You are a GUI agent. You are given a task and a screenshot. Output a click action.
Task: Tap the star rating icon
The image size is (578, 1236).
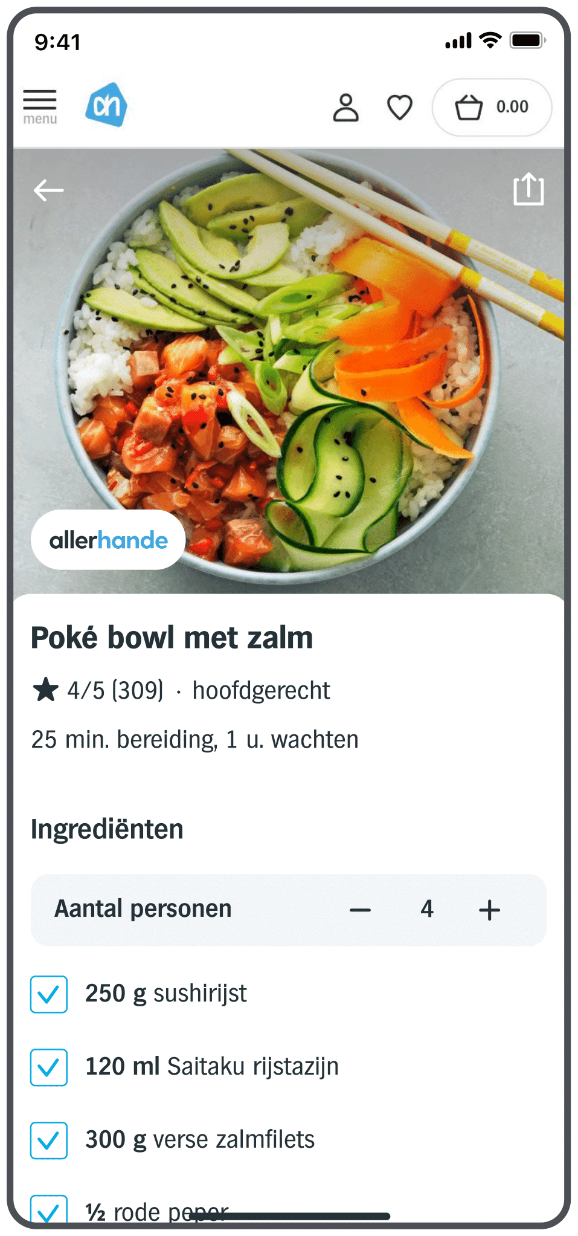point(45,690)
